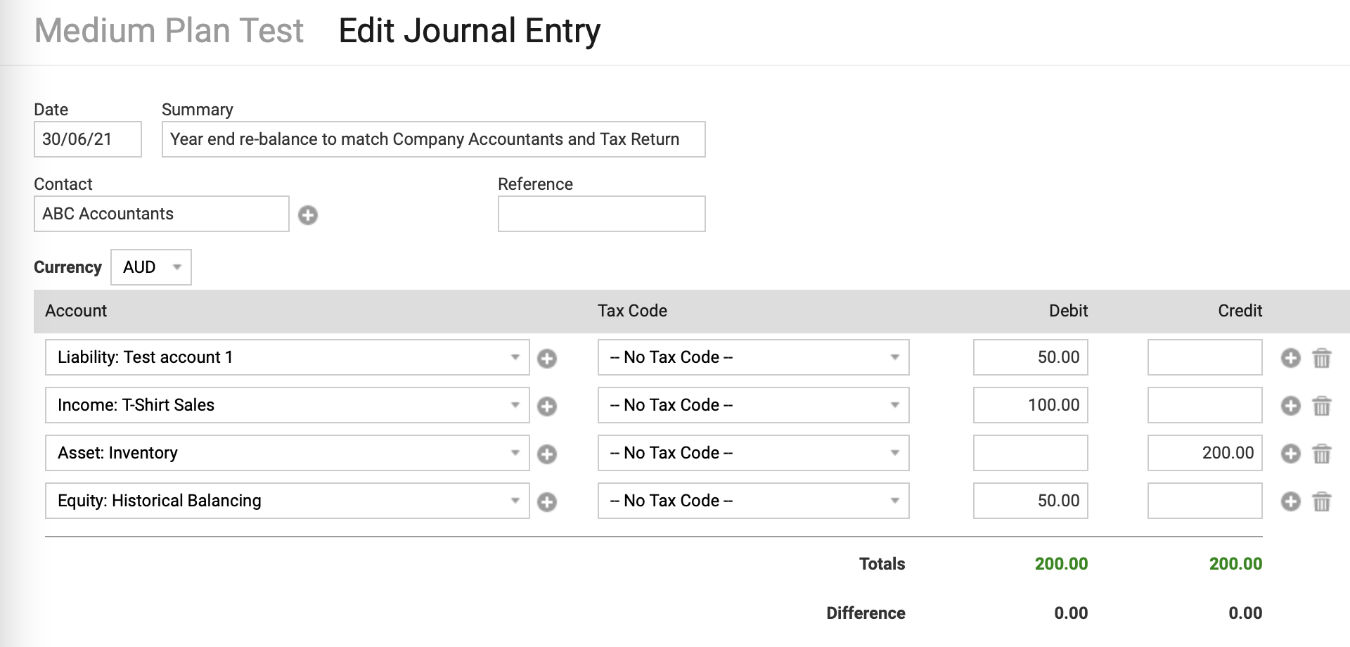This screenshot has height=647, width=1350.
Task: Click the Date field showing 30/06/21
Action: tap(87, 139)
